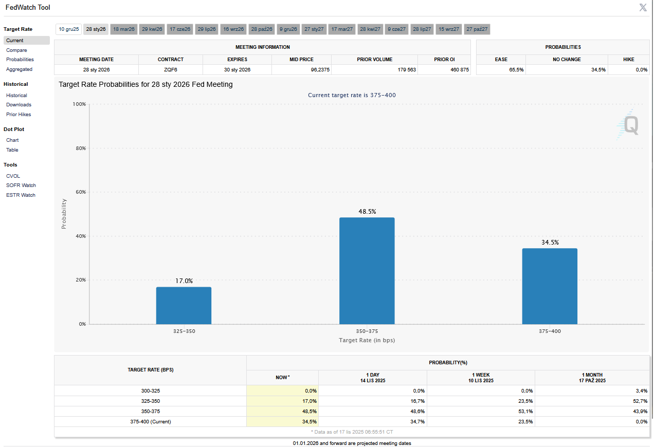Open the Dot Plot Table link
The image size is (655, 447).
click(x=12, y=150)
